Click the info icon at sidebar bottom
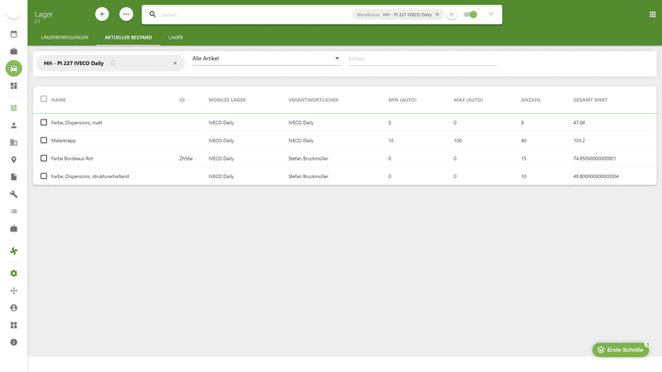The image size is (662, 372). 14,342
